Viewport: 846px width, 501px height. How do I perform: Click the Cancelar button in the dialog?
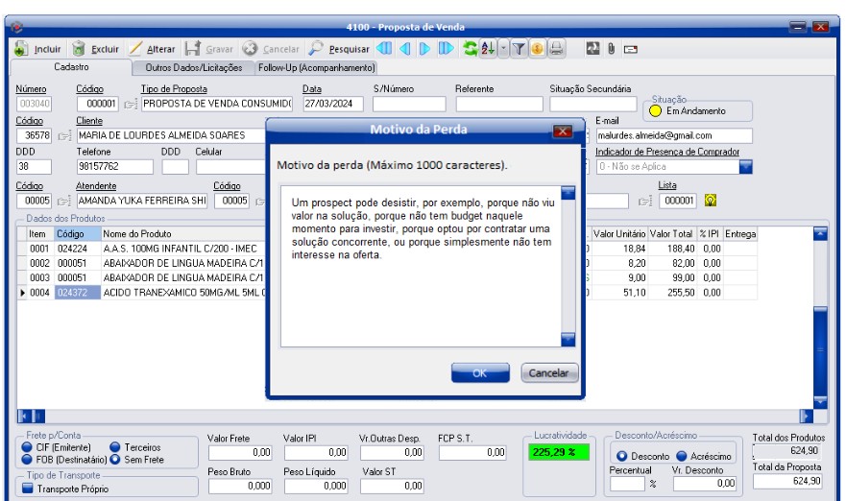(x=549, y=373)
